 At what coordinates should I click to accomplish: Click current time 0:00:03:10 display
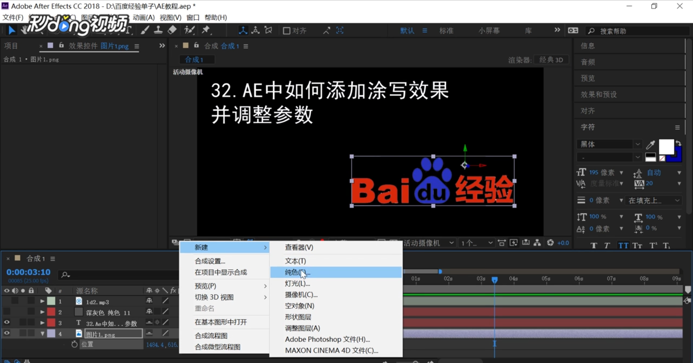pos(29,272)
